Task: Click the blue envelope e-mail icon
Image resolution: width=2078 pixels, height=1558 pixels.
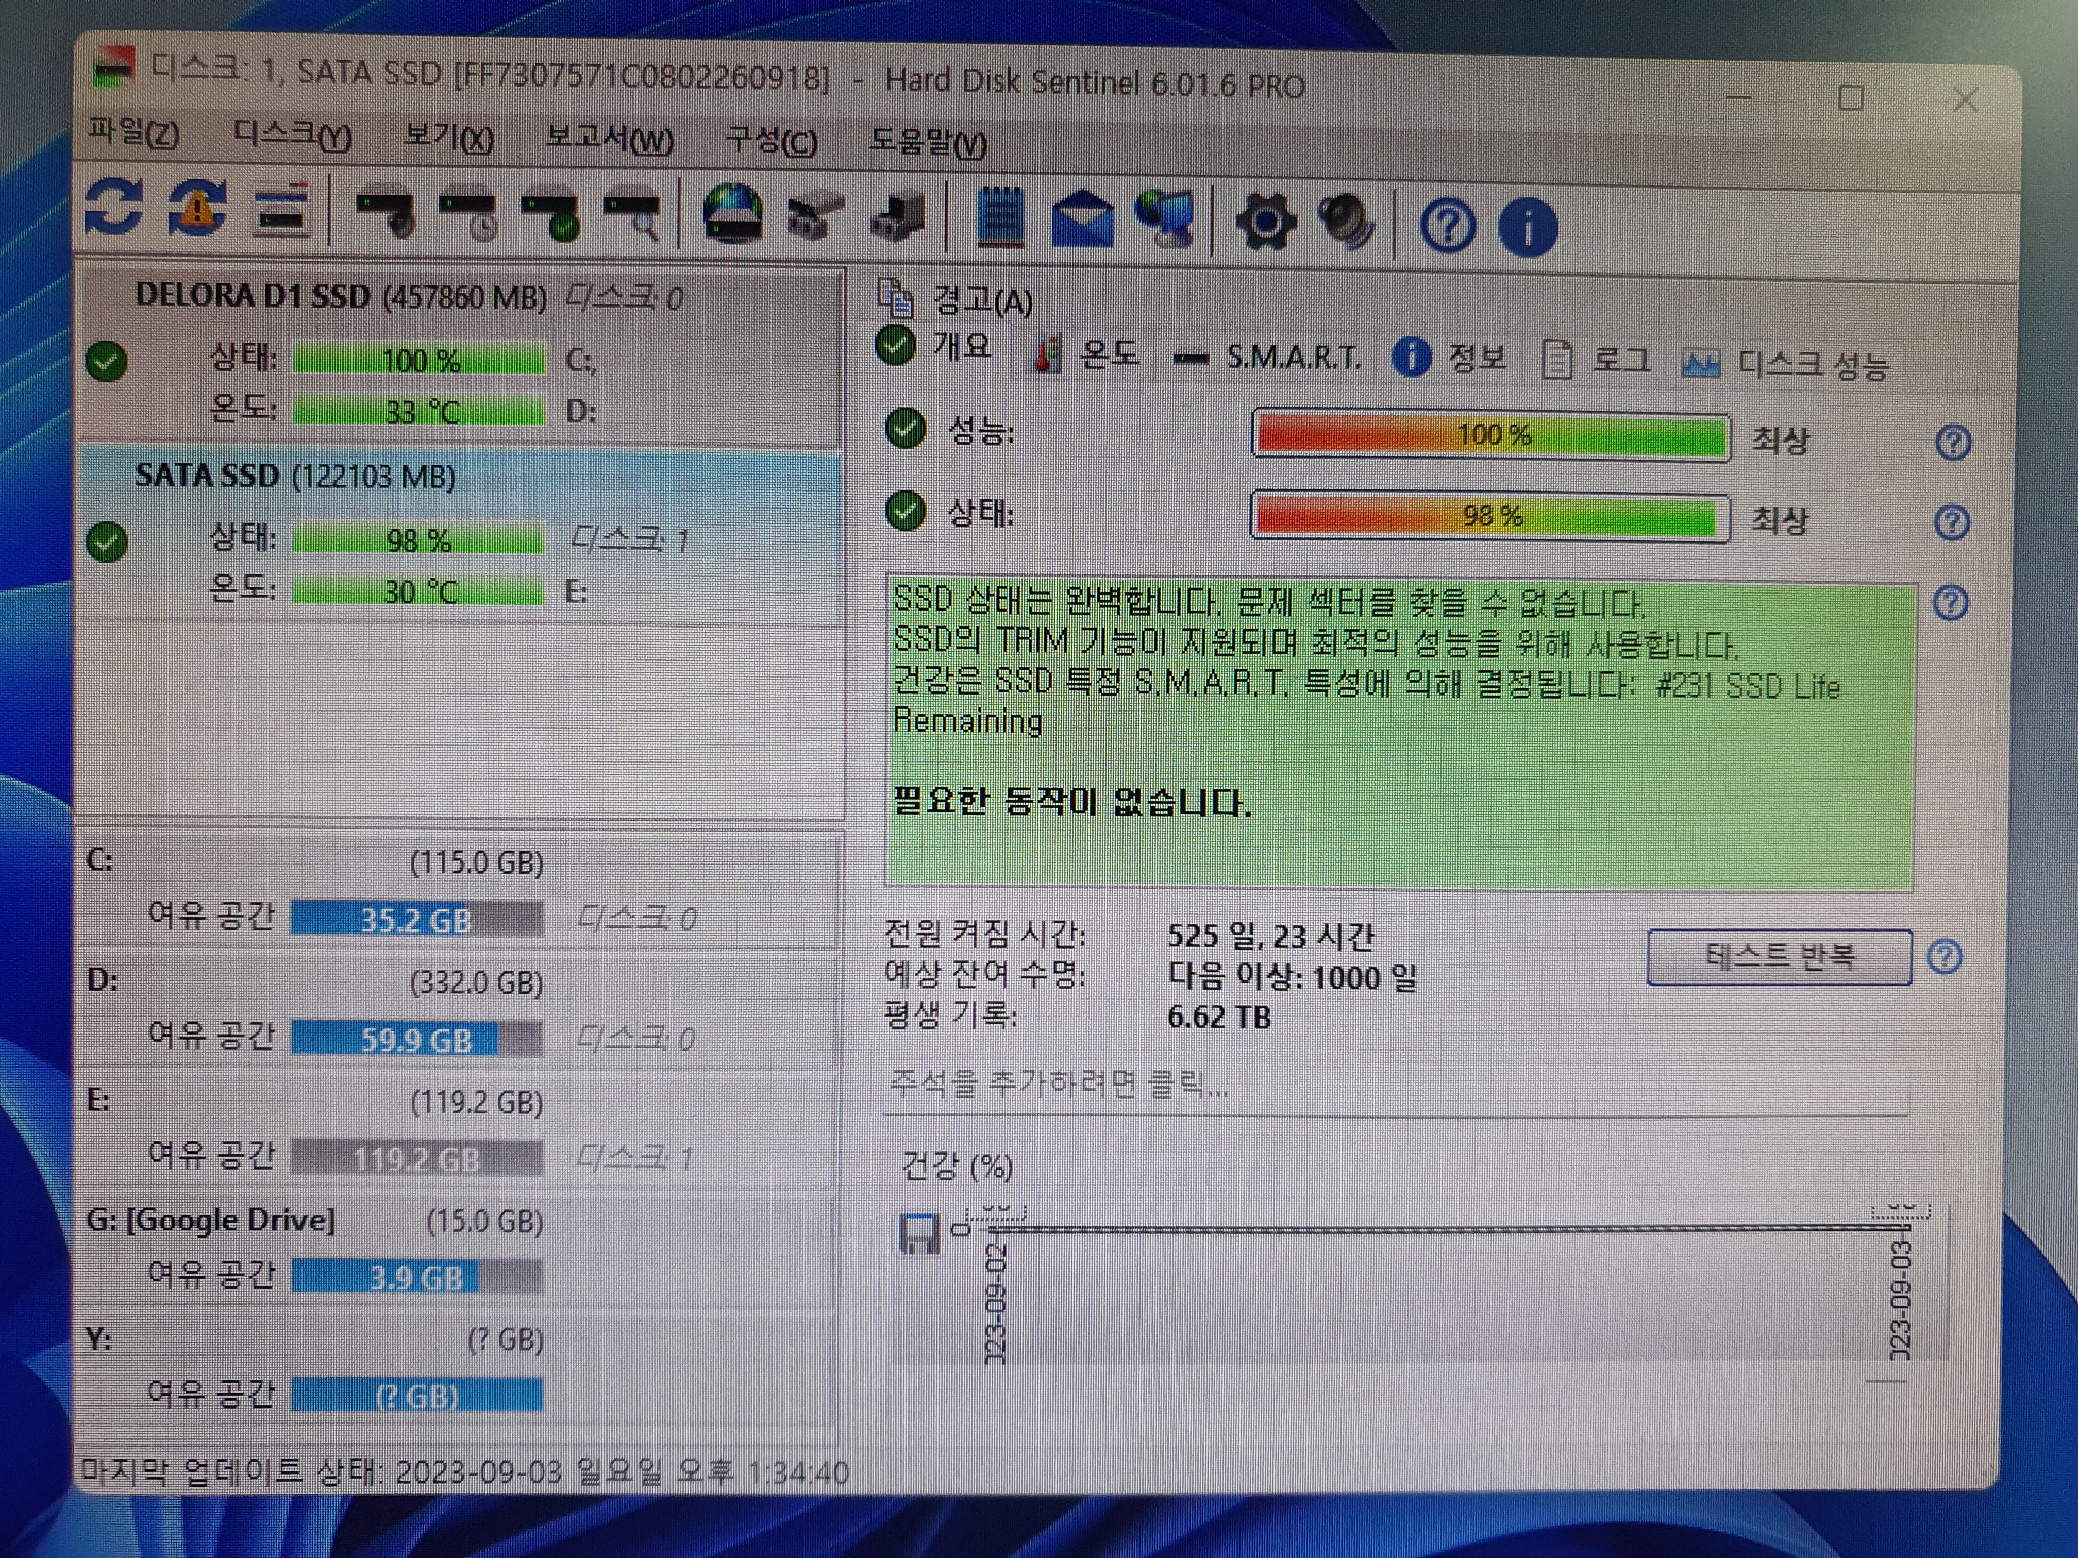Action: [1082, 220]
